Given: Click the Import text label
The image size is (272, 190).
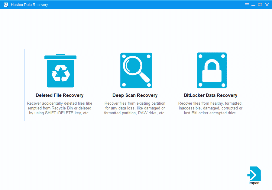Looking at the screenshot, I should 254,183.
